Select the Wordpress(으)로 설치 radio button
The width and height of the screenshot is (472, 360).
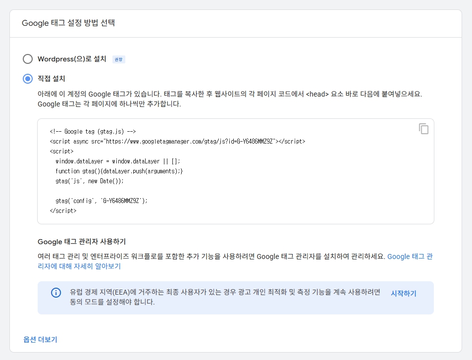click(28, 59)
